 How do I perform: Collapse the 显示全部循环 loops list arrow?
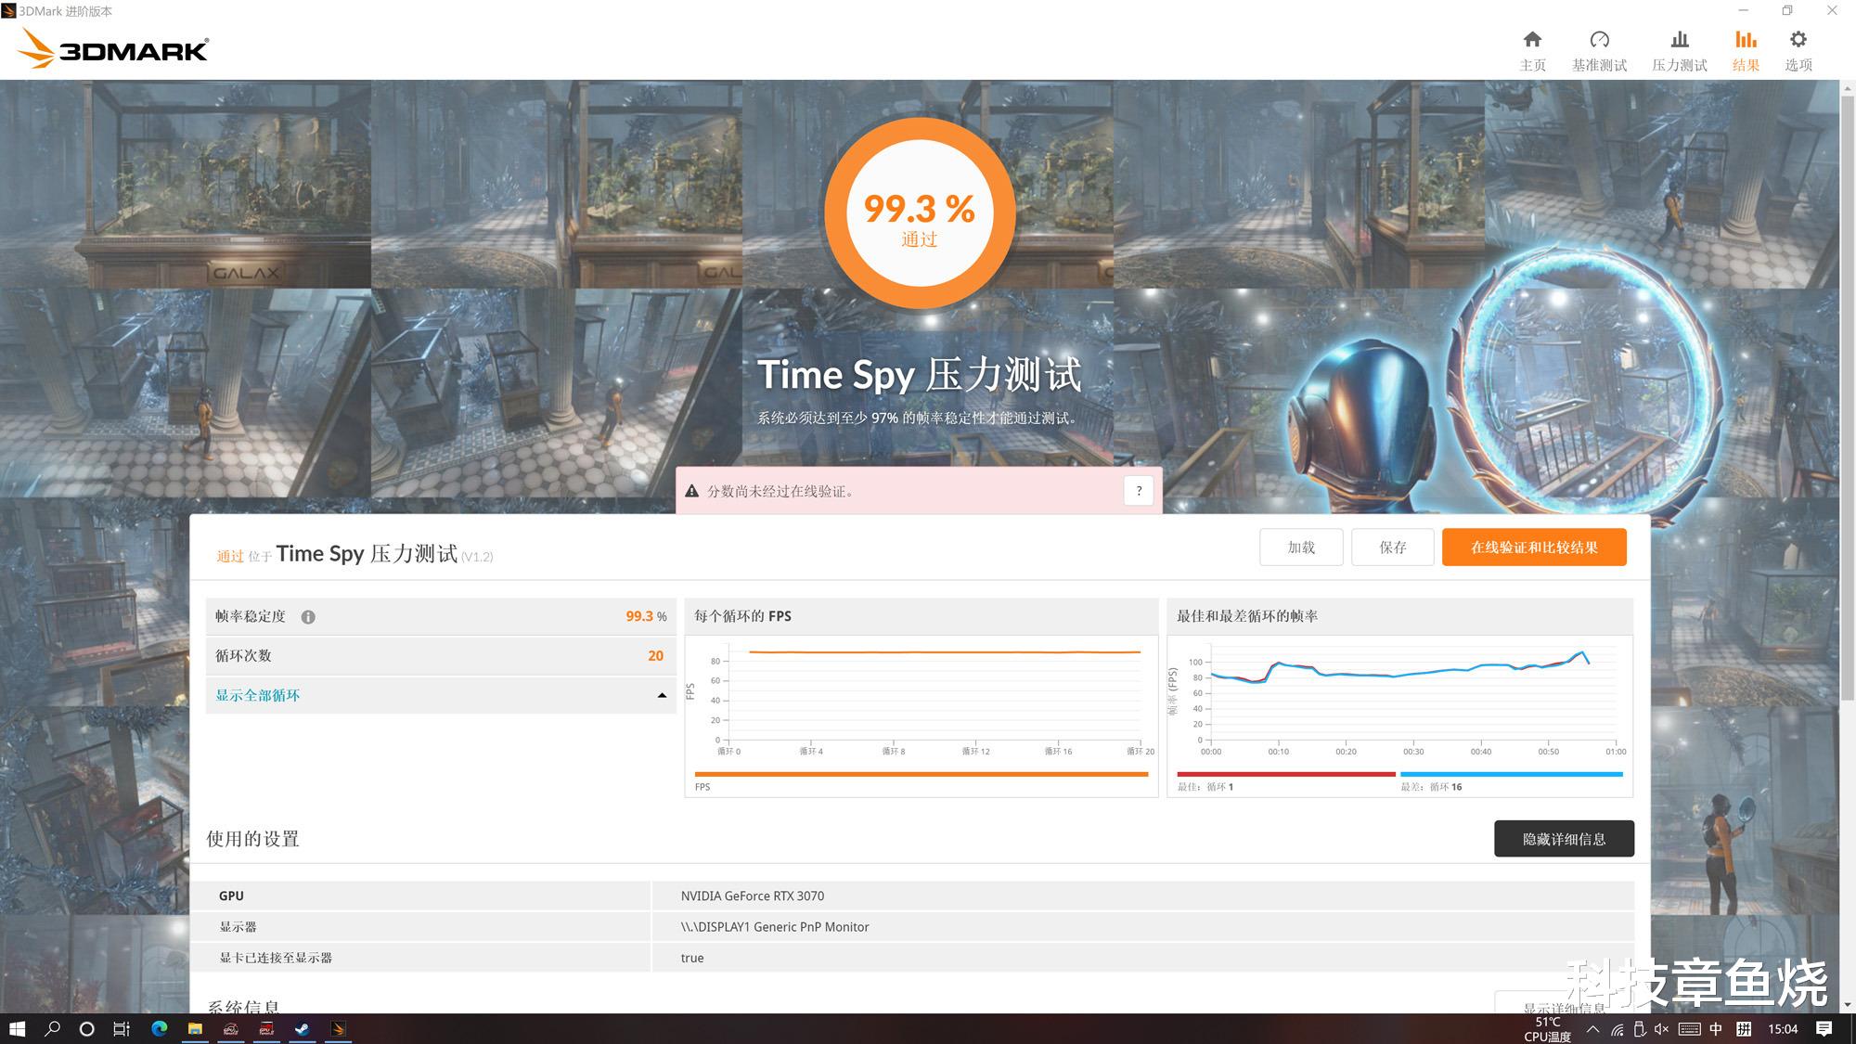662,695
